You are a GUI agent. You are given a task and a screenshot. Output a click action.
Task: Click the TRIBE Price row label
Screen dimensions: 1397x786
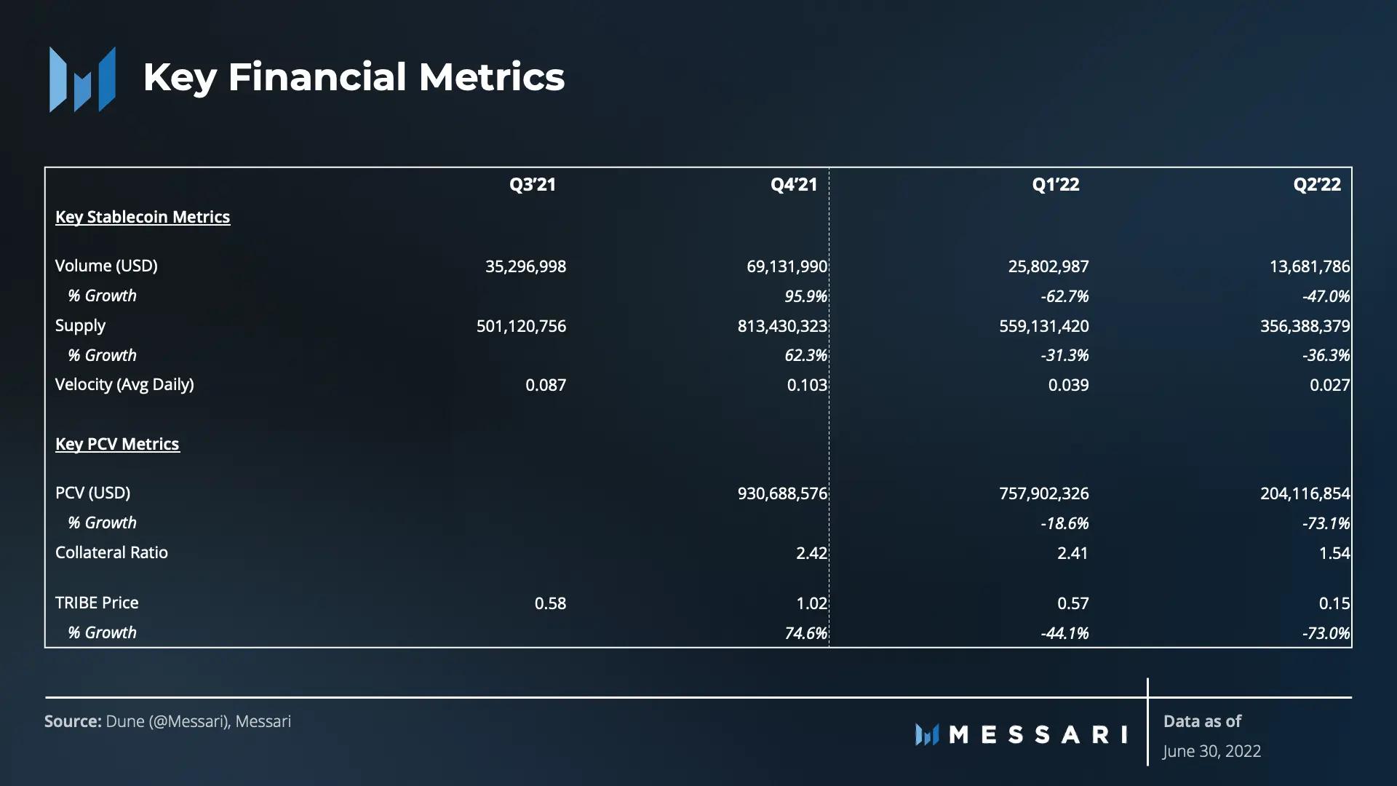click(x=97, y=603)
